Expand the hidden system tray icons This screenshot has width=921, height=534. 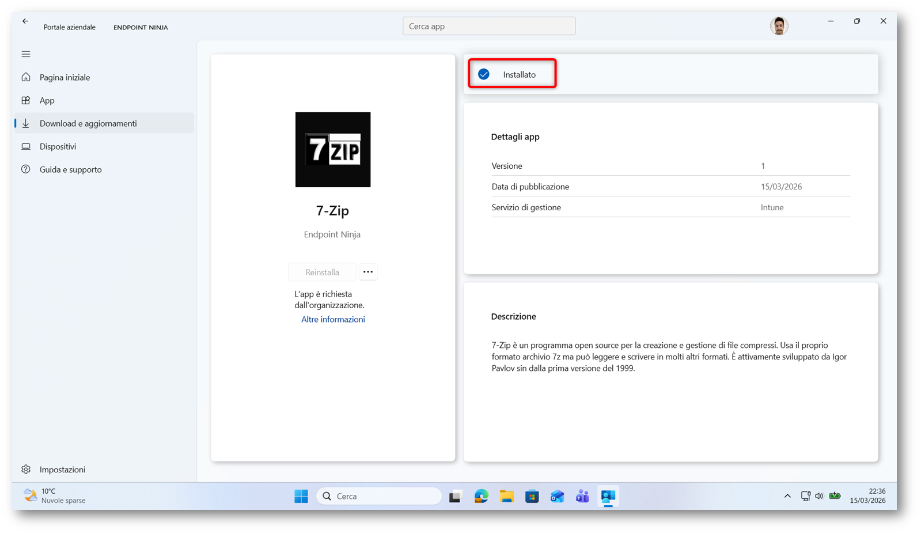coord(787,496)
